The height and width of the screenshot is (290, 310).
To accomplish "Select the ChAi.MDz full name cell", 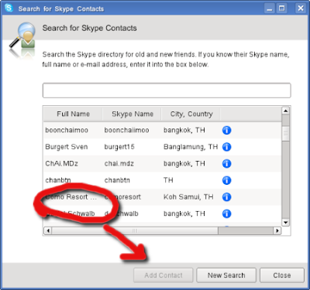I will tap(61, 164).
